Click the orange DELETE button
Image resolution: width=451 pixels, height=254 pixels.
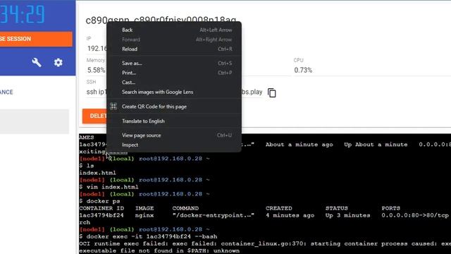click(94, 116)
